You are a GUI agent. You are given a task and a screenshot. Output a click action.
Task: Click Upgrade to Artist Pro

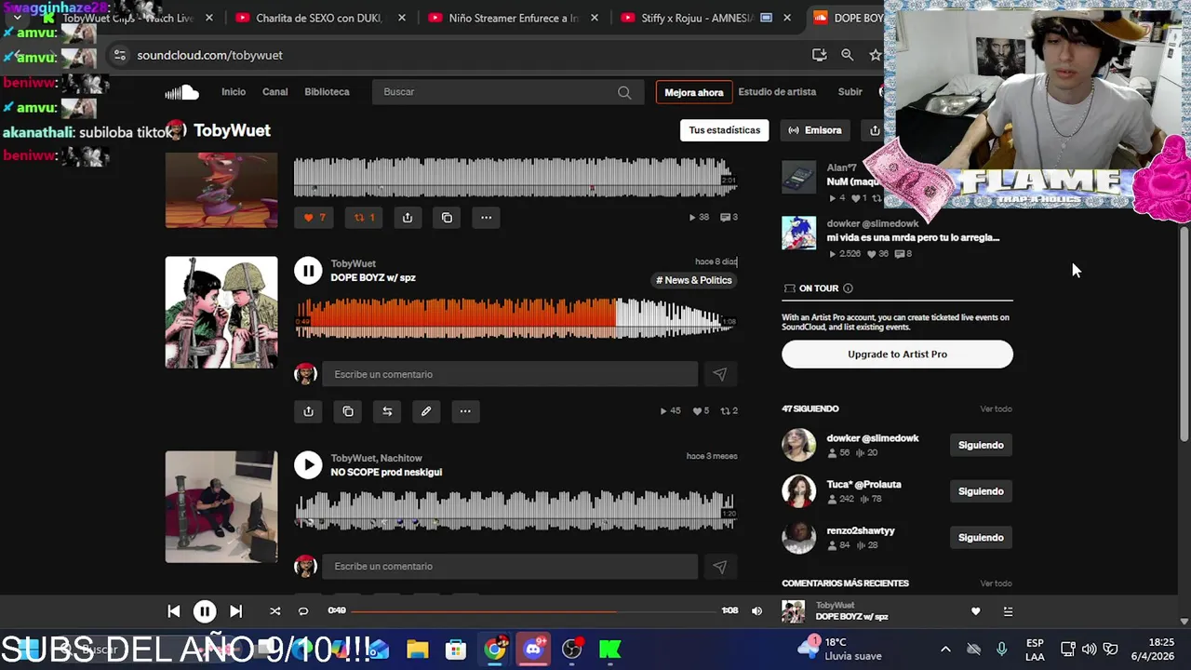tap(897, 354)
